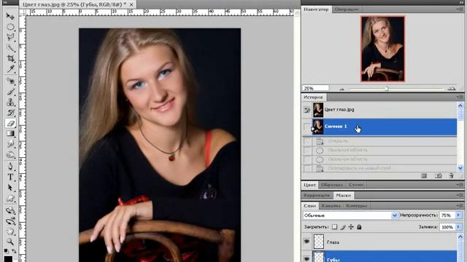Select the 3D Orbit camera tool

coord(10,221)
